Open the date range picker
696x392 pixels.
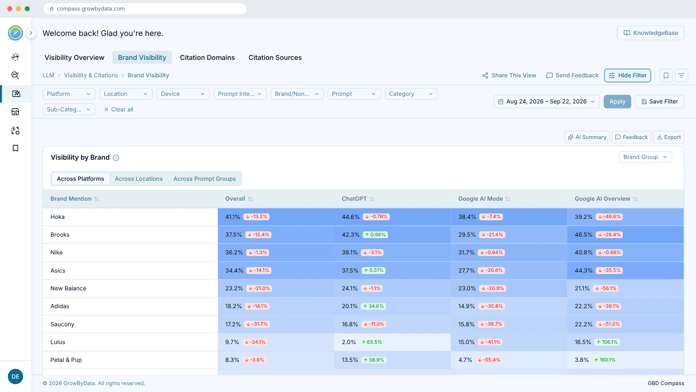546,102
